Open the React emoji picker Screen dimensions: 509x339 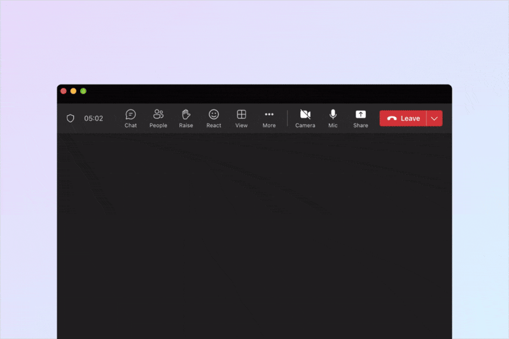[x=214, y=118]
